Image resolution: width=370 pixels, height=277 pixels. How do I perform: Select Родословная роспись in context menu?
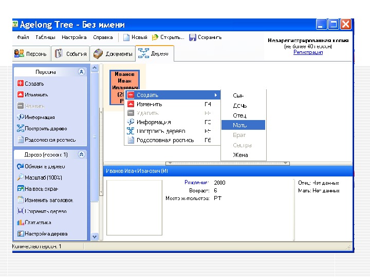173,140
